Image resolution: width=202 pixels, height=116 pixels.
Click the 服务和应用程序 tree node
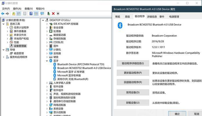tap(19, 57)
